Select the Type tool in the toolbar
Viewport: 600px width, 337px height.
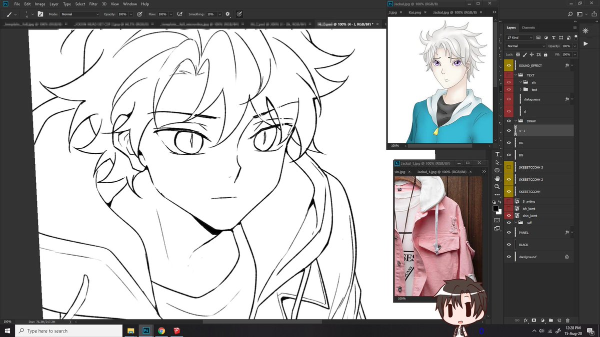tap(497, 154)
